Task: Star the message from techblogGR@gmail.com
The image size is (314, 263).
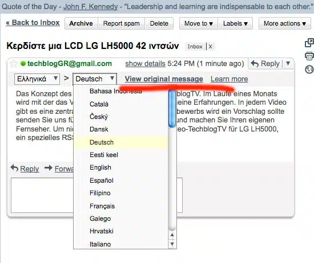Action: coord(14,64)
